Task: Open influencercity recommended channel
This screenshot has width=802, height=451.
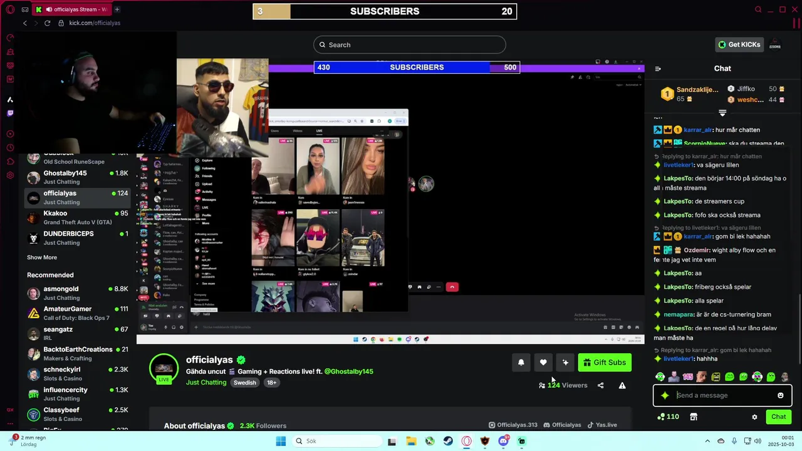Action: point(77,393)
